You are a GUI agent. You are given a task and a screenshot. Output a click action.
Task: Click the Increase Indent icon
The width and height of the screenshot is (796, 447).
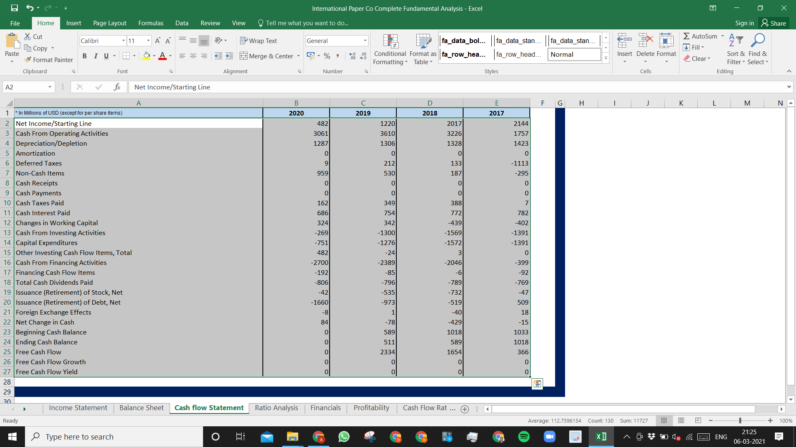(x=229, y=56)
